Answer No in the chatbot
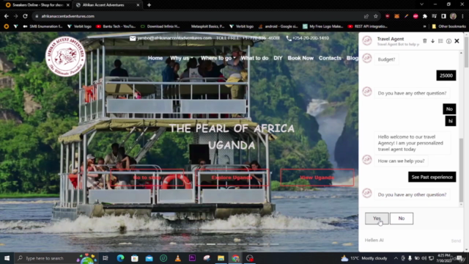Image resolution: width=469 pixels, height=264 pixels. 402,219
